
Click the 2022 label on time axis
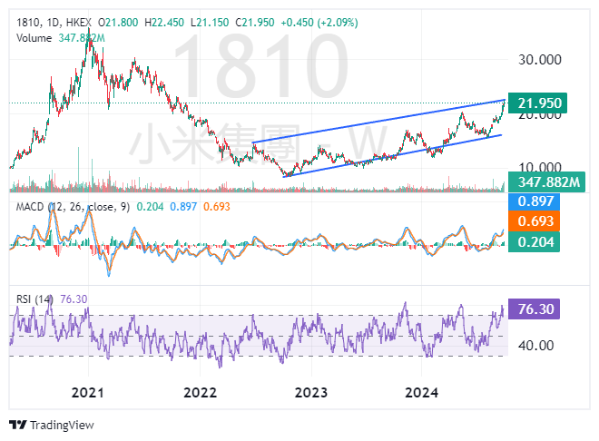(x=200, y=393)
